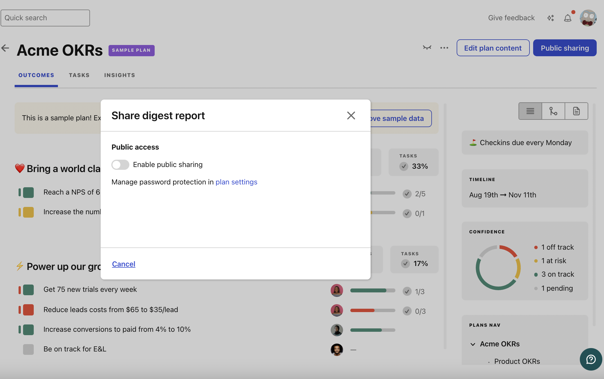
Task: Open the help chat bubble
Action: tap(591, 359)
